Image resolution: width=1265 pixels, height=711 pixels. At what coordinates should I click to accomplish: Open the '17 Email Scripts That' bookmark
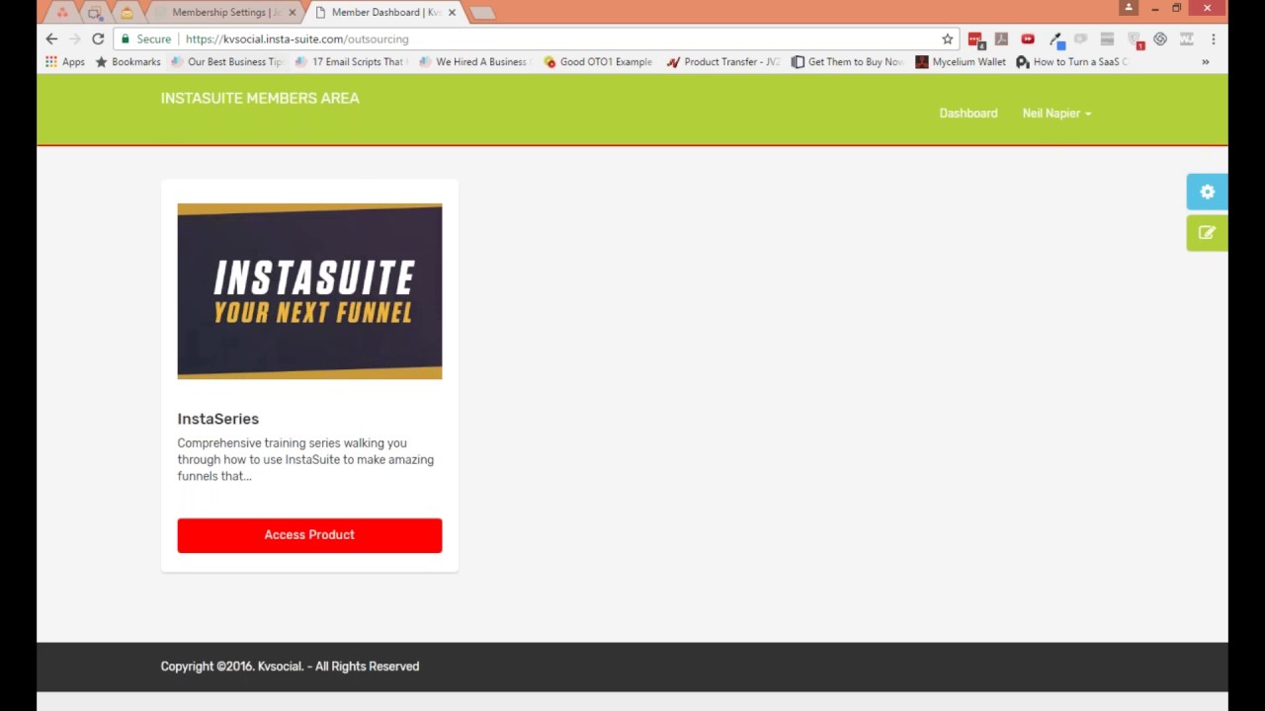tap(349, 61)
